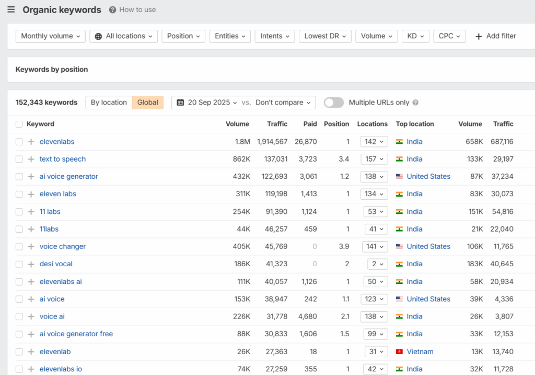
Task: Click plus icon beside elevenlab
Action: (31, 352)
